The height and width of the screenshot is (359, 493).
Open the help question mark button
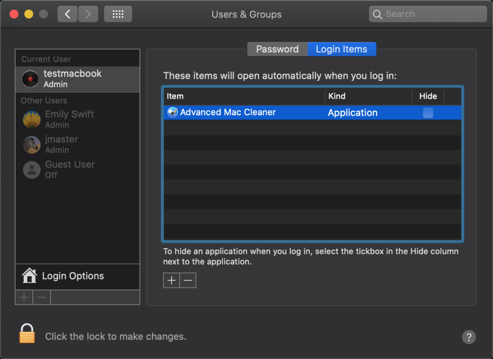[x=468, y=337]
